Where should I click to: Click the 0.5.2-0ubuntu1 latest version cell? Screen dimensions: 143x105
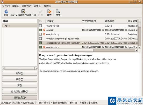point(112,34)
